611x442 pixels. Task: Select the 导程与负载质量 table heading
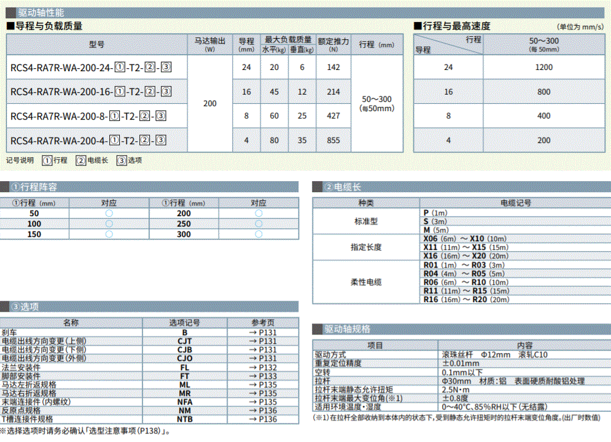click(x=45, y=26)
